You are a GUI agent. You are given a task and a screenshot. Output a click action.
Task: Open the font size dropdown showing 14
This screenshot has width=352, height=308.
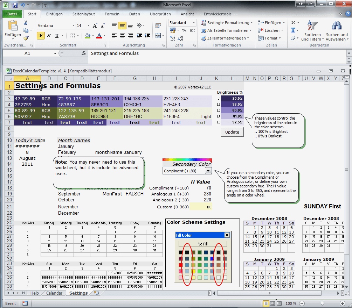(88, 25)
